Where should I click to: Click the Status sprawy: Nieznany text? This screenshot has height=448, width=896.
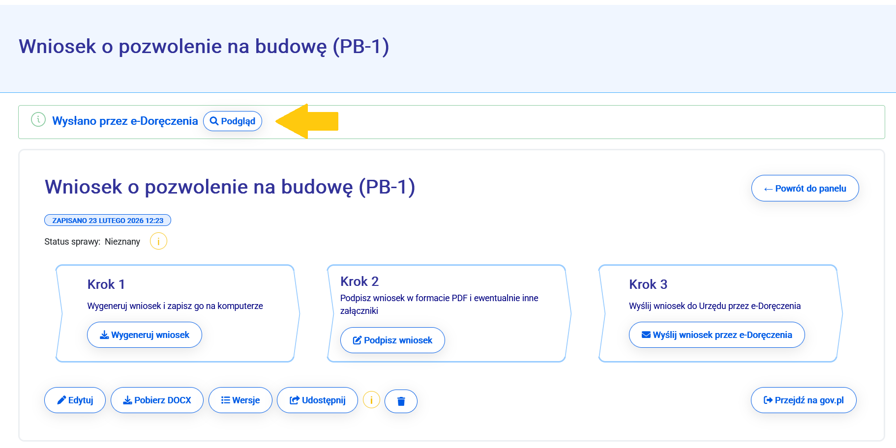click(92, 242)
